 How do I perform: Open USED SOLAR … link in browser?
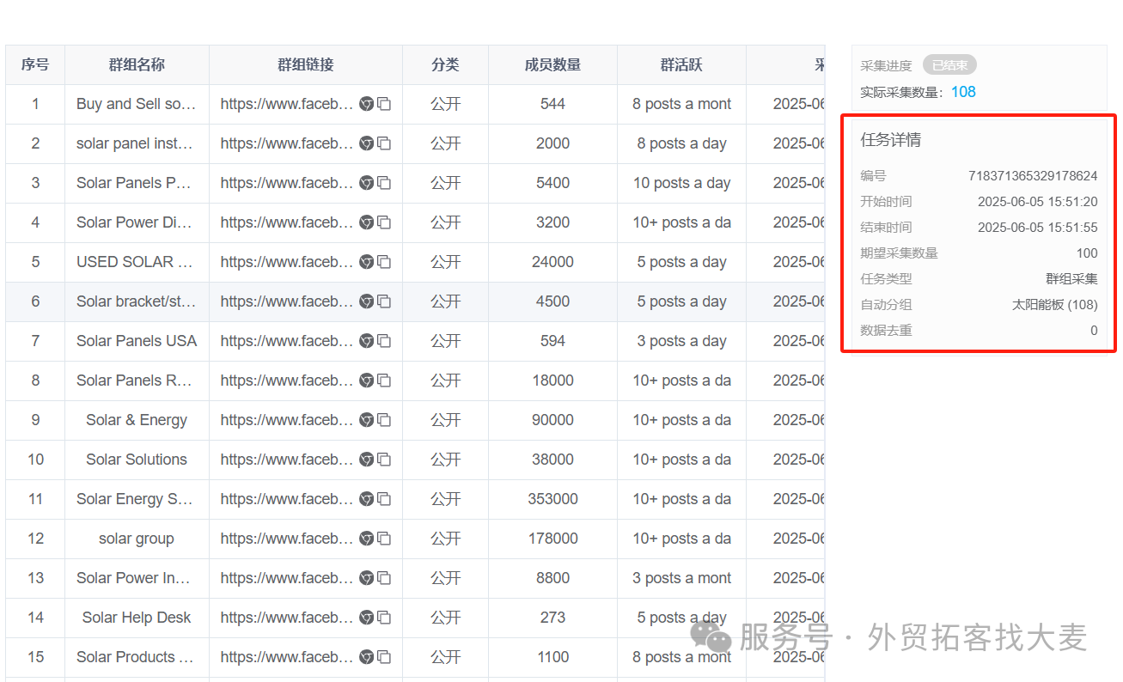(367, 262)
